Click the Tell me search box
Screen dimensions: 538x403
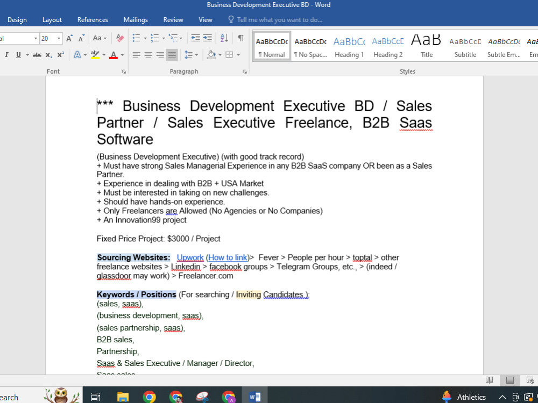(275, 20)
